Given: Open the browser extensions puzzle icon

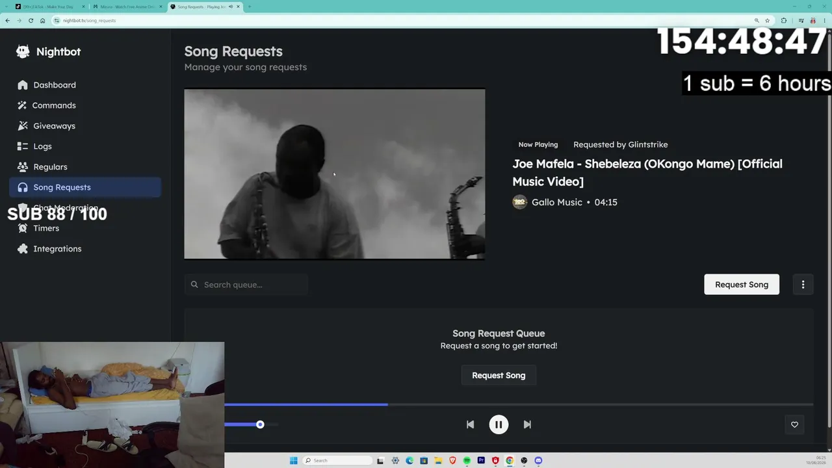Looking at the screenshot, I should coord(783,21).
